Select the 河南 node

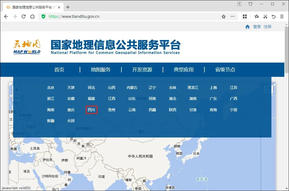pyautogui.click(x=152, y=99)
